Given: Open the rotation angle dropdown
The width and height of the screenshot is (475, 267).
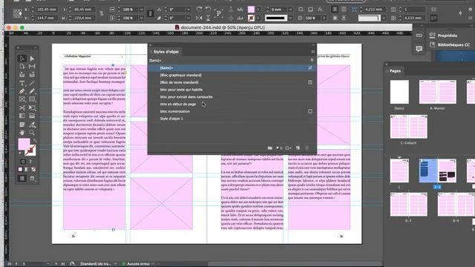Looking at the screenshot, I should click(x=189, y=10).
